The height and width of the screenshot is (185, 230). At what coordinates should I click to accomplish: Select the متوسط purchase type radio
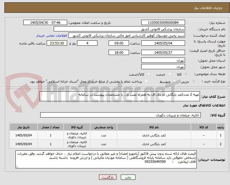tap(175, 81)
